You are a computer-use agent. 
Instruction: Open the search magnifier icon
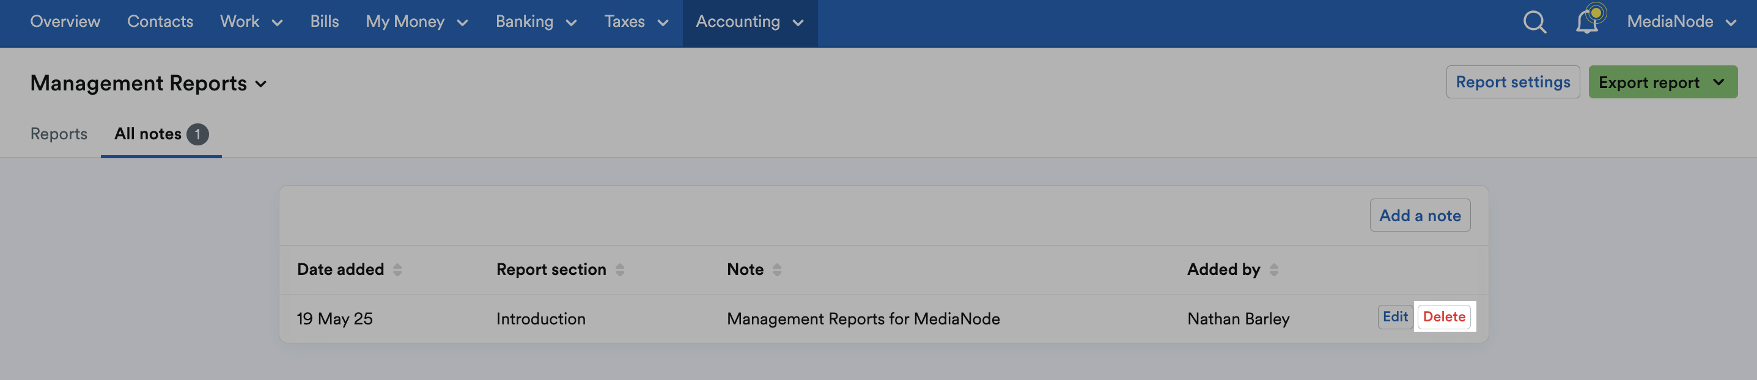(x=1534, y=22)
